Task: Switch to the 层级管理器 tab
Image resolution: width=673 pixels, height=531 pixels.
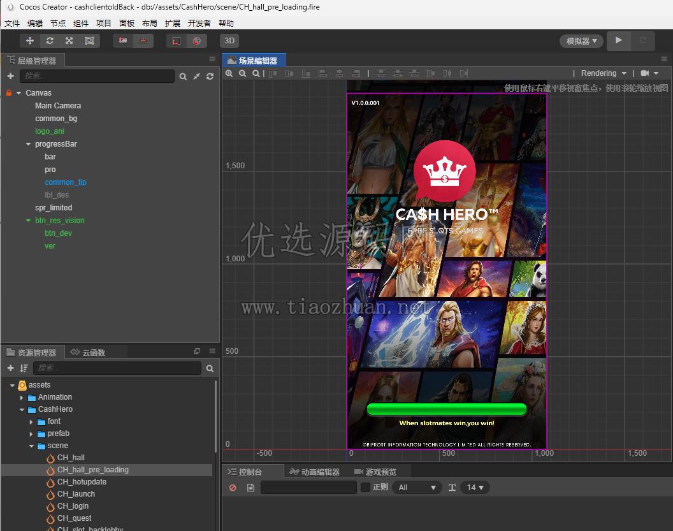Action: pyautogui.click(x=33, y=61)
